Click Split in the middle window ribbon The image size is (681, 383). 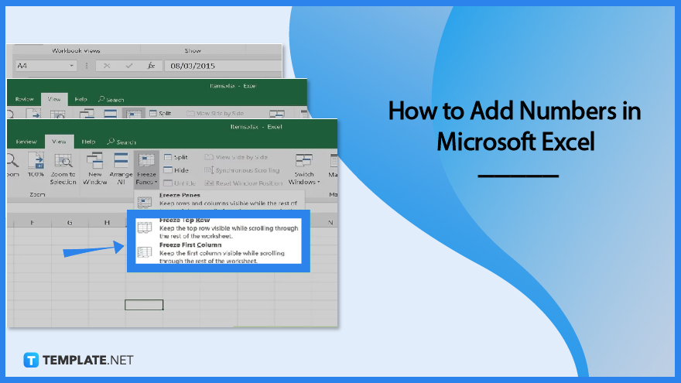click(x=160, y=113)
